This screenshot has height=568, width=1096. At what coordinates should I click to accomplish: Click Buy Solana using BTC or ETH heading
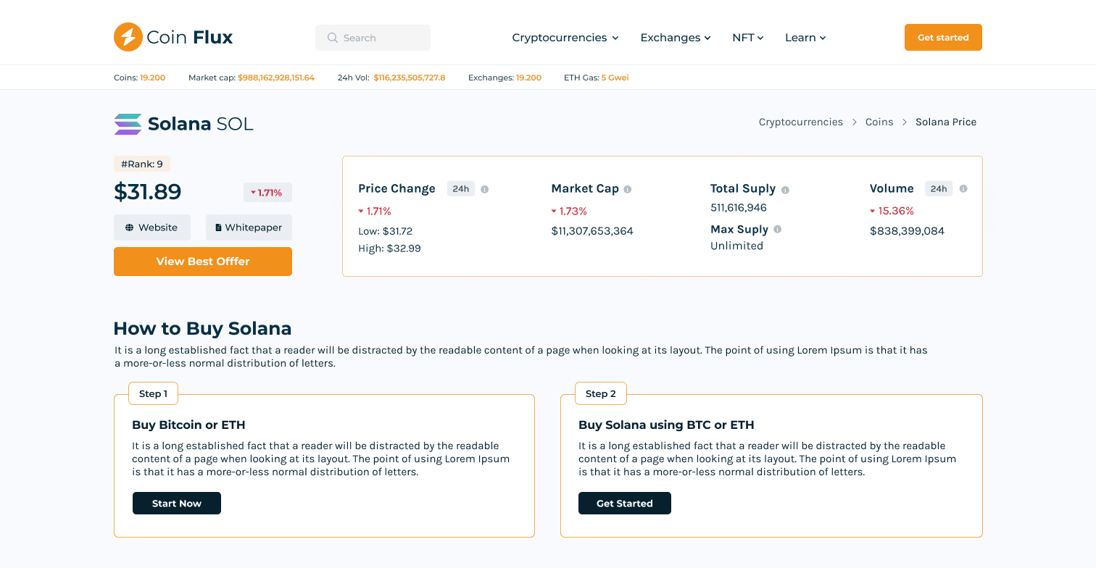pos(666,425)
